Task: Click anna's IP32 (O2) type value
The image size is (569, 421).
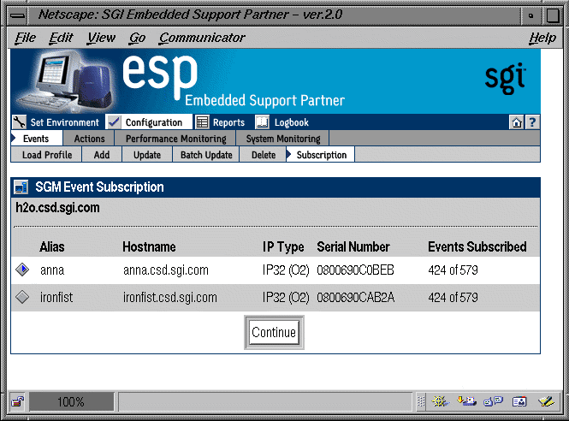Action: pos(286,270)
